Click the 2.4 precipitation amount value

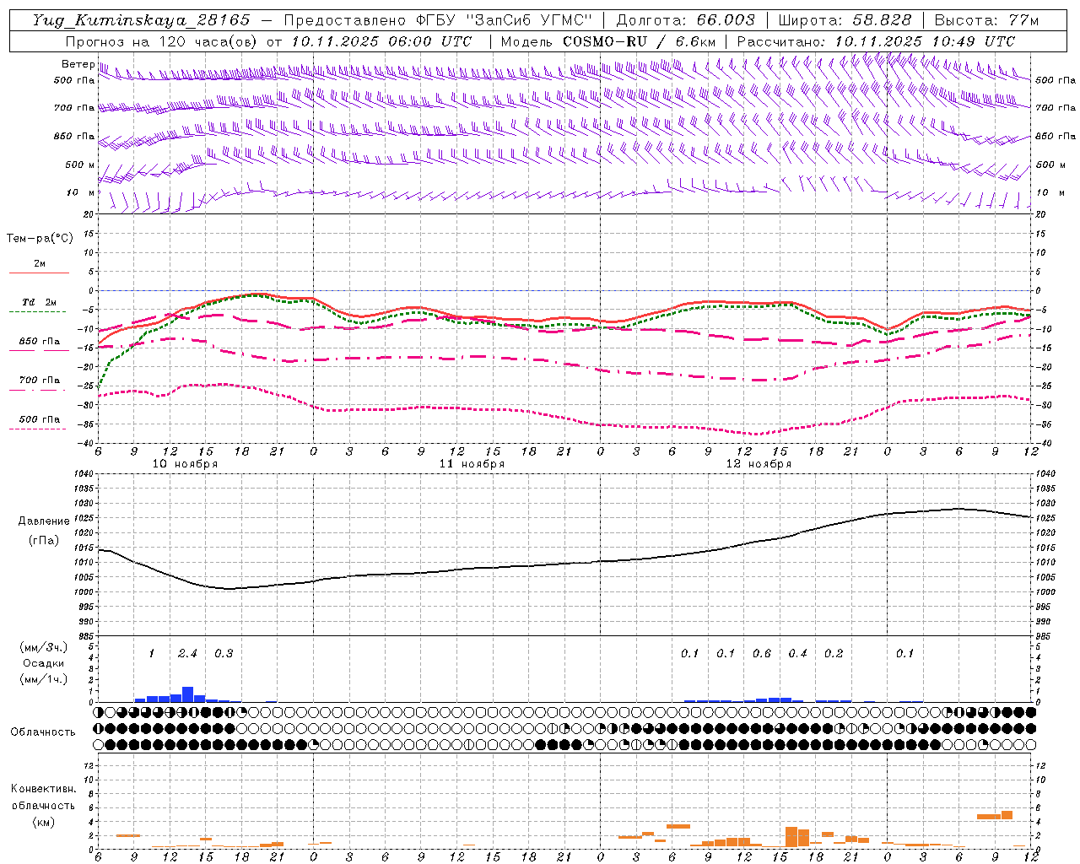[x=187, y=653]
